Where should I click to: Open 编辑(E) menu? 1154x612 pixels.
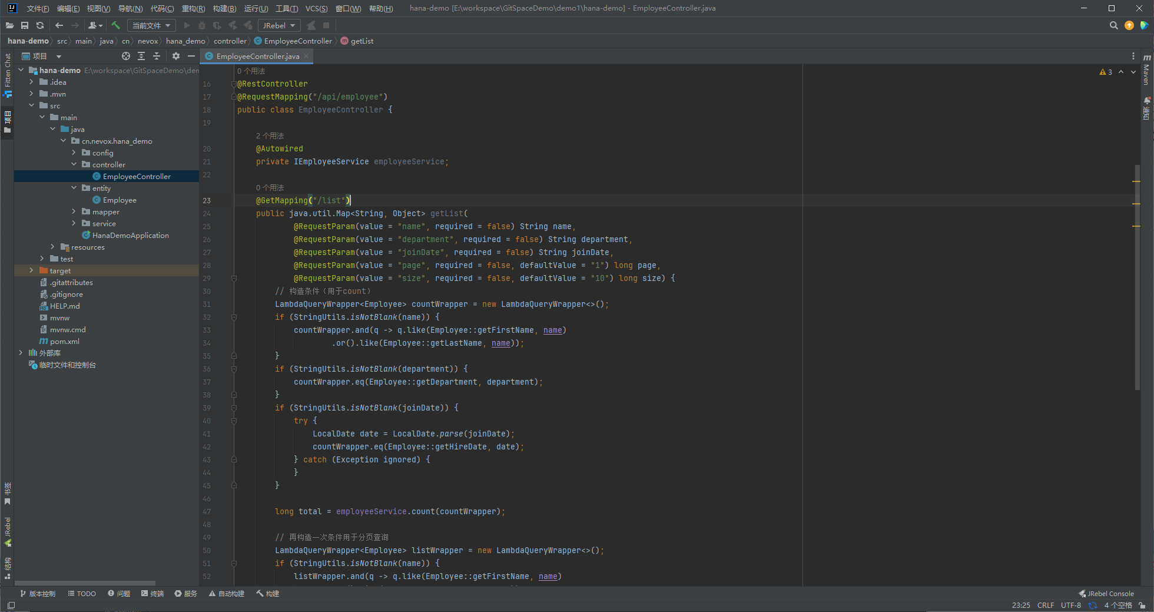68,8
